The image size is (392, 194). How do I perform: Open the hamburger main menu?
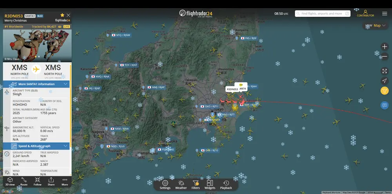[385, 14]
